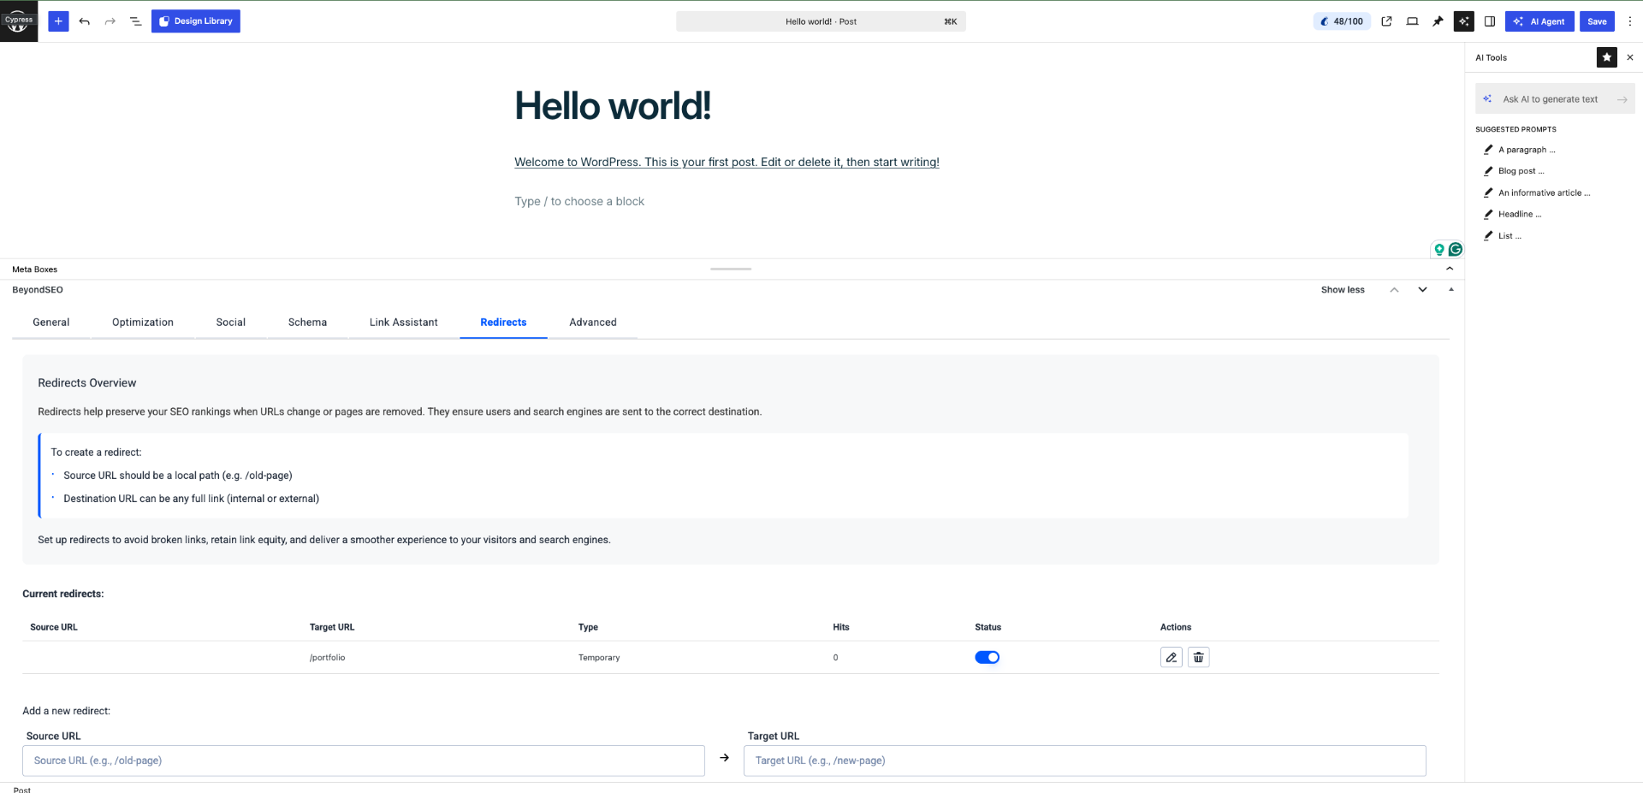
Task: Open the three-dot options menu
Action: 1629,21
